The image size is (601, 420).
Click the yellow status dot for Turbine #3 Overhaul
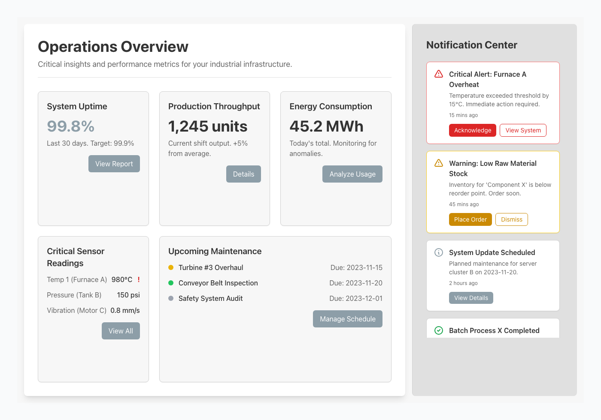click(x=172, y=267)
